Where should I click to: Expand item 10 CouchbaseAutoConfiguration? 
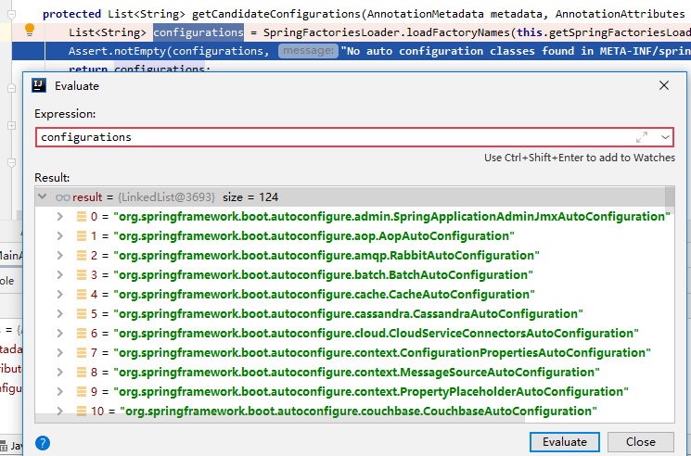(x=60, y=411)
